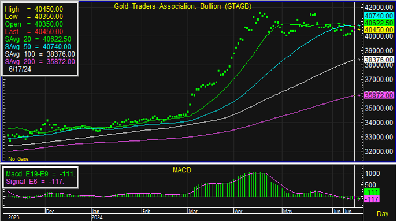Click the Mar label on time axis
The width and height of the screenshot is (397, 222).
point(193,212)
